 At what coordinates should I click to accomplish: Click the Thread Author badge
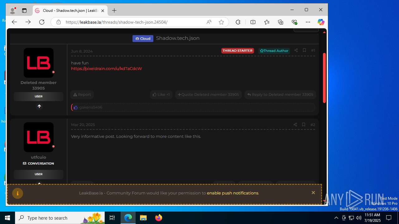[274, 51]
